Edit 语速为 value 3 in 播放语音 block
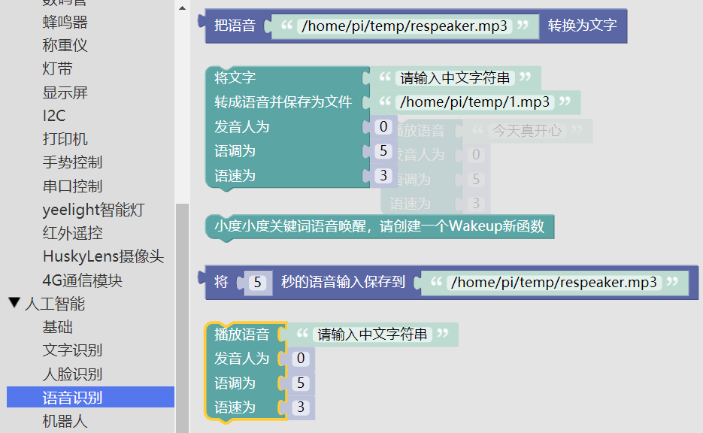Viewport: 703px width, 433px height. pos(301,407)
